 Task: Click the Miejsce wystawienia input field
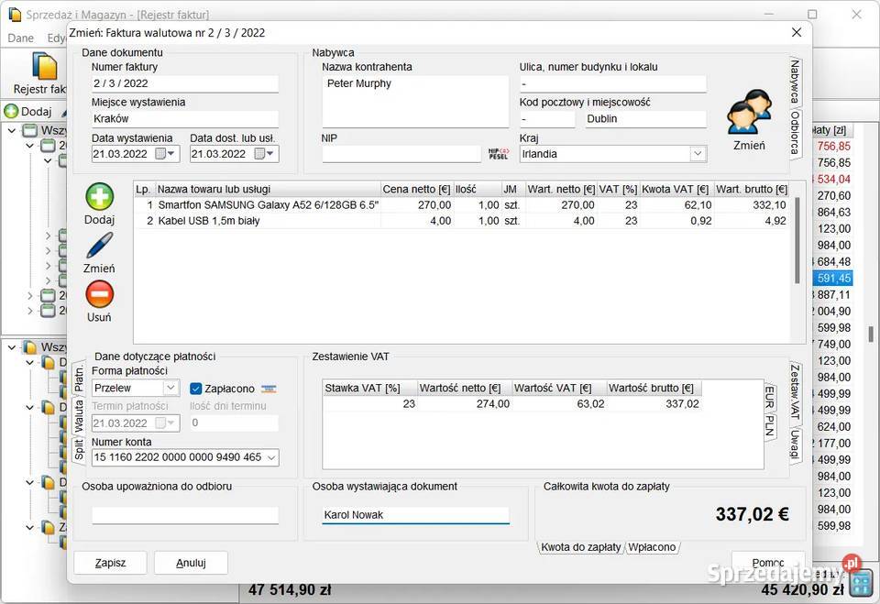pyautogui.click(x=184, y=118)
